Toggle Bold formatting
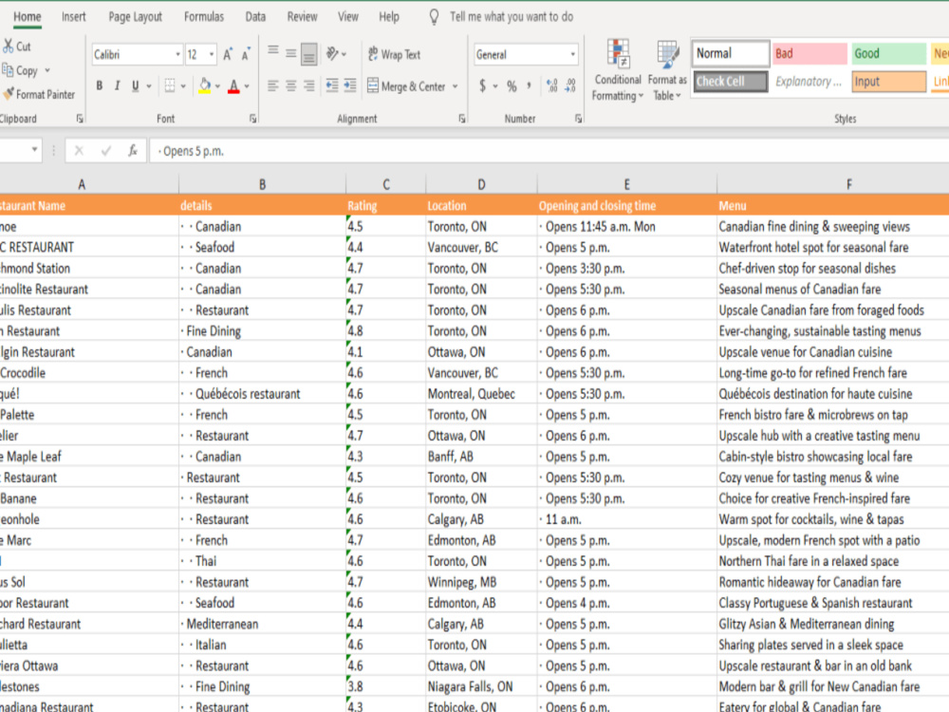The image size is (949, 712). click(100, 86)
